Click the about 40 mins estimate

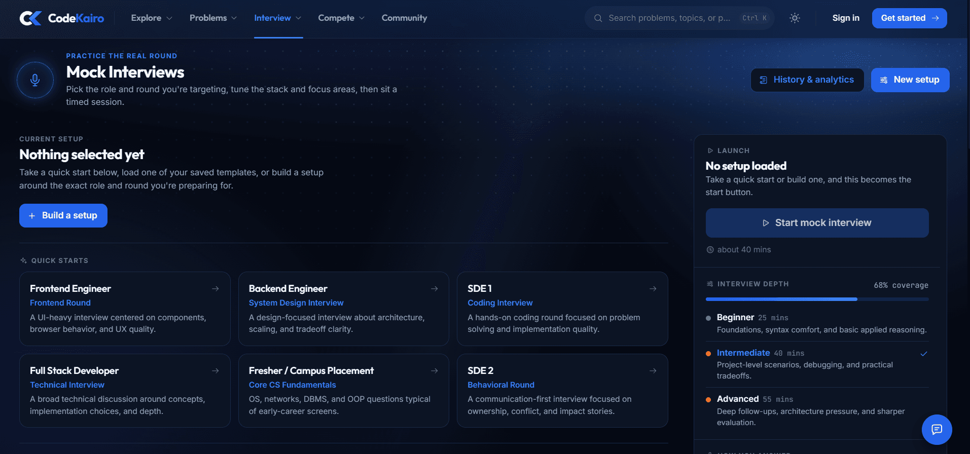coord(744,250)
